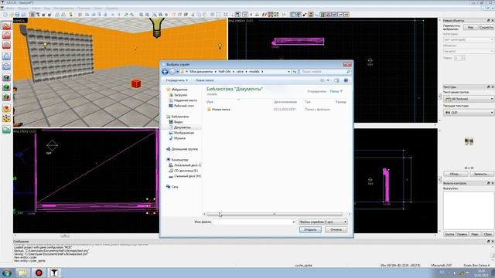This screenshot has width=495, height=278.
Task: Click the current texture preview thumbnail
Action: tap(469, 141)
